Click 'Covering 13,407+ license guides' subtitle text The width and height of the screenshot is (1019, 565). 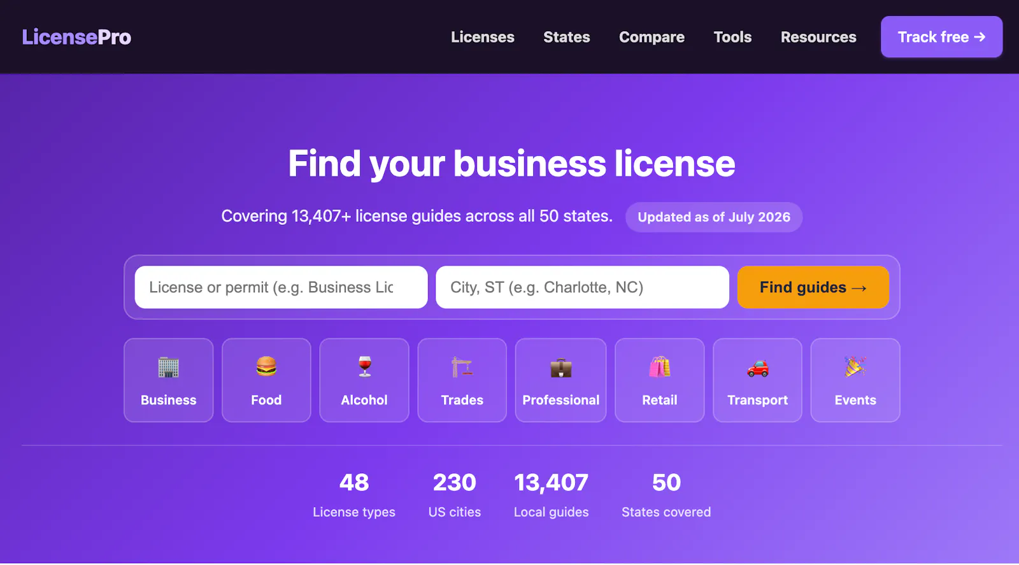[417, 216]
